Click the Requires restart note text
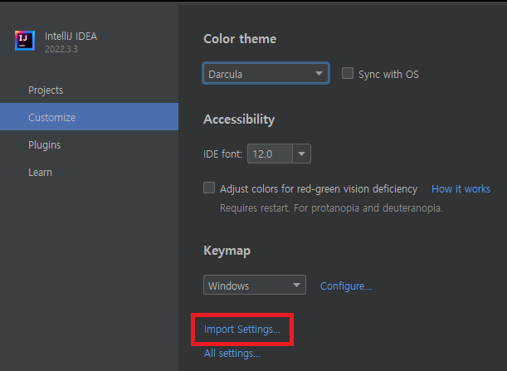507x371 pixels. [x=331, y=208]
